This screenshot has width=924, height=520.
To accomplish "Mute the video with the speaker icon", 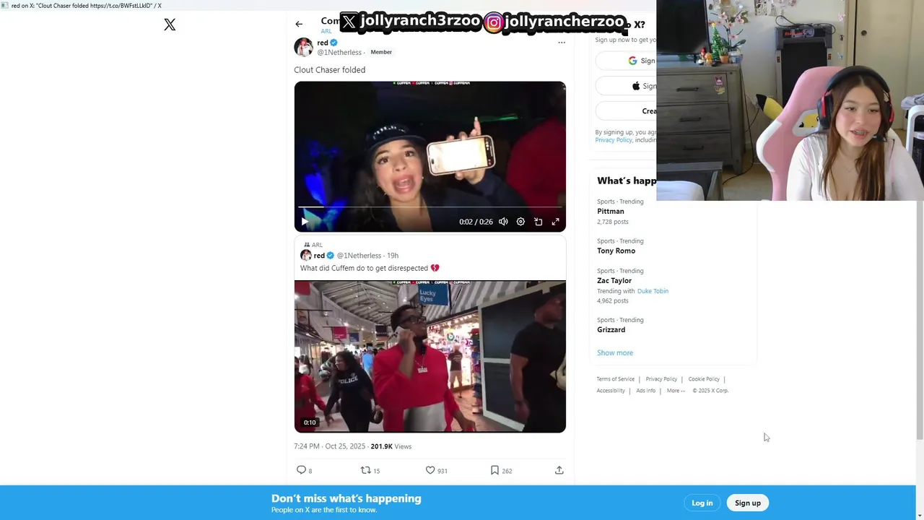I will [503, 222].
